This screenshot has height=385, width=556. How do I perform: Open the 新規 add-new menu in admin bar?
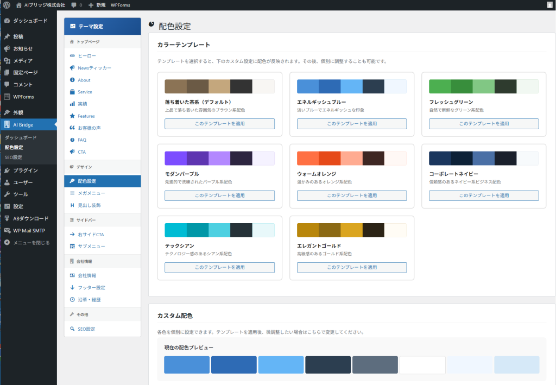(97, 5)
